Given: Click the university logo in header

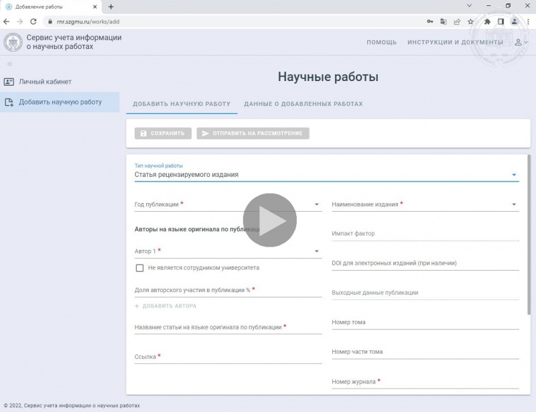Looking at the screenshot, I should click(13, 42).
